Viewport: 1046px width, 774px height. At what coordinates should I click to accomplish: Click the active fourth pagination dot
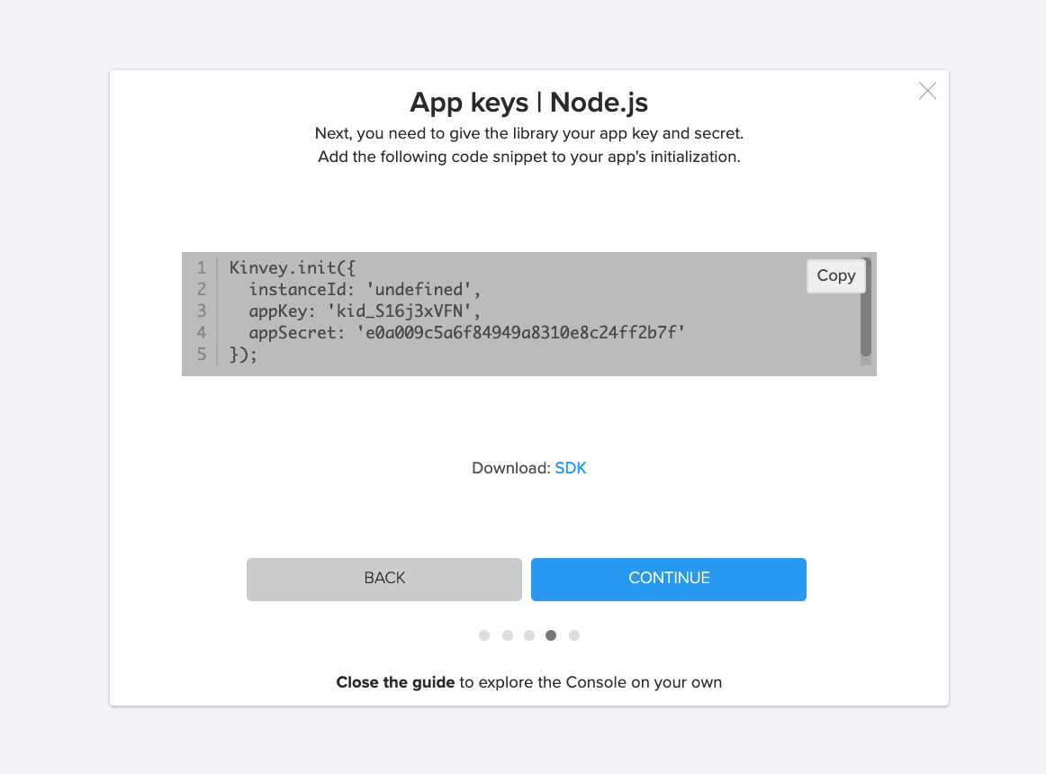tap(551, 635)
